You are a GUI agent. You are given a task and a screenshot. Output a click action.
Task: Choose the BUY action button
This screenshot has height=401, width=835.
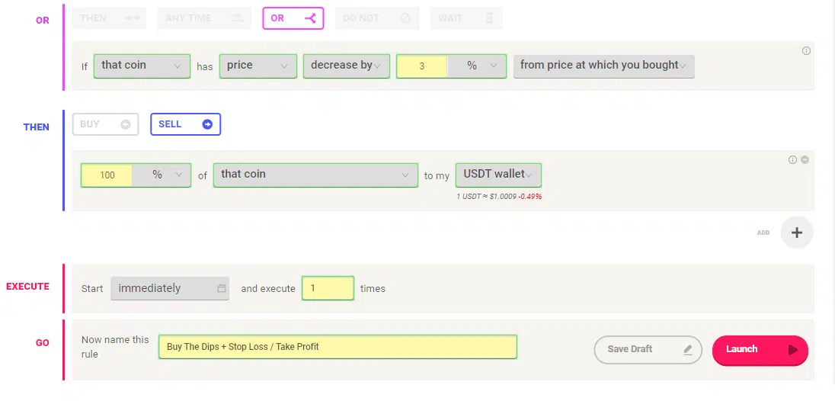click(x=105, y=124)
